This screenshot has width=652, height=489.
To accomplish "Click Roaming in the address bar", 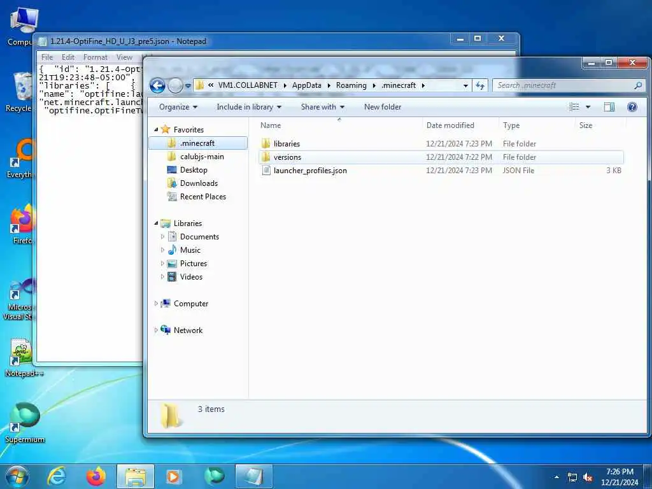I will pyautogui.click(x=351, y=85).
